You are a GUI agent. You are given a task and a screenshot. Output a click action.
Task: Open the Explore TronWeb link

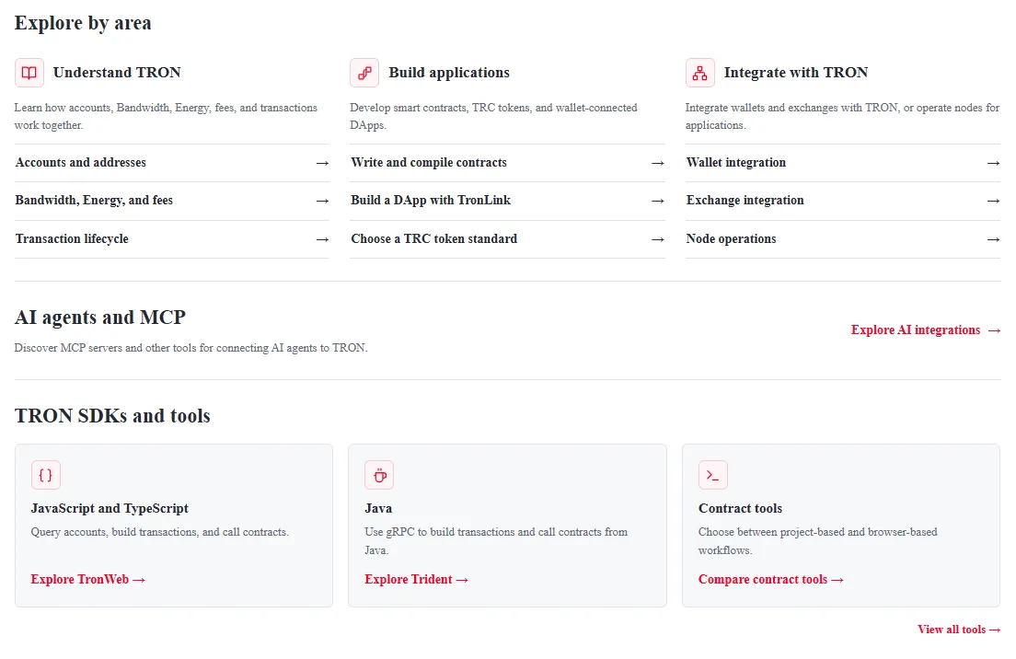(x=88, y=579)
